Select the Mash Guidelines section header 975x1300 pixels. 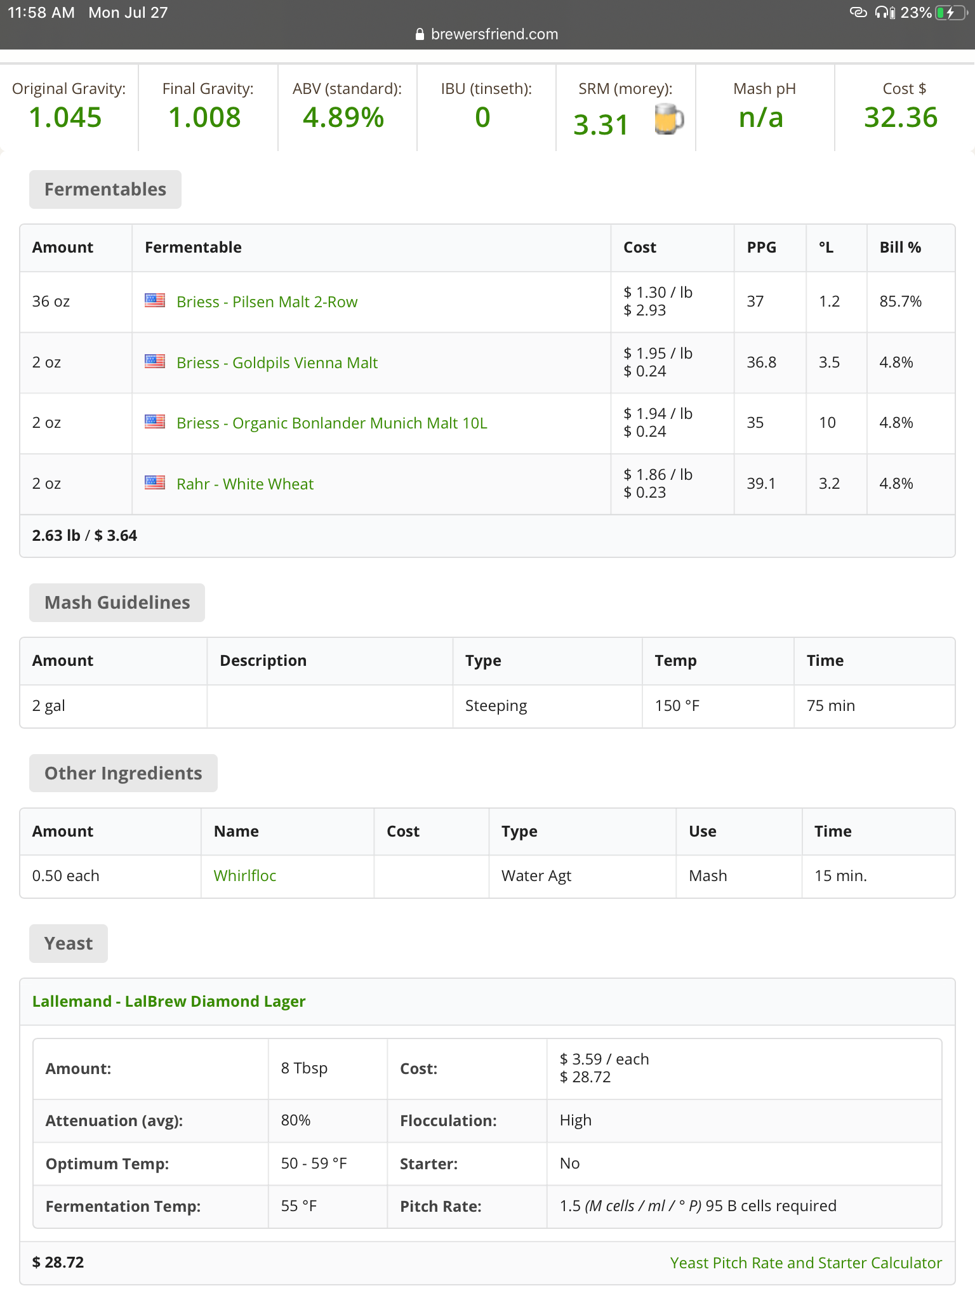[x=117, y=602]
